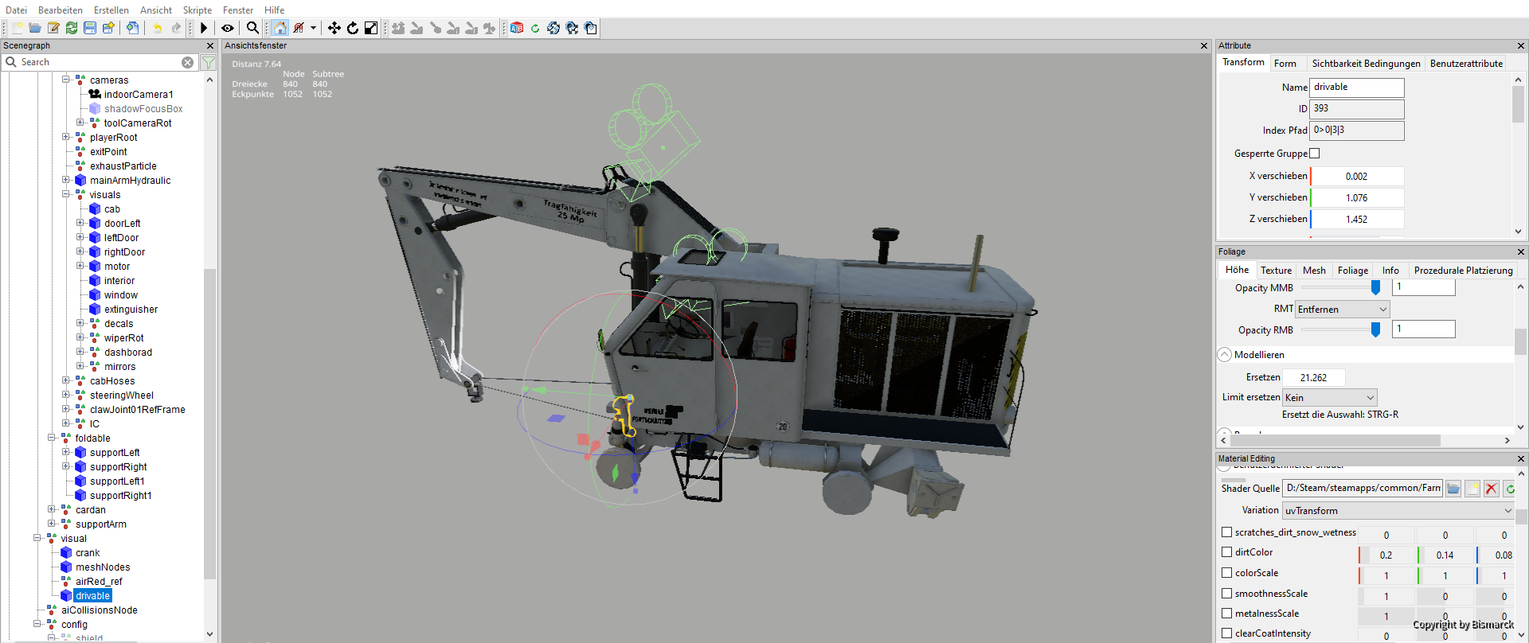Enable the smoothnessScale checkbox
Image resolution: width=1529 pixels, height=643 pixels.
(1226, 594)
